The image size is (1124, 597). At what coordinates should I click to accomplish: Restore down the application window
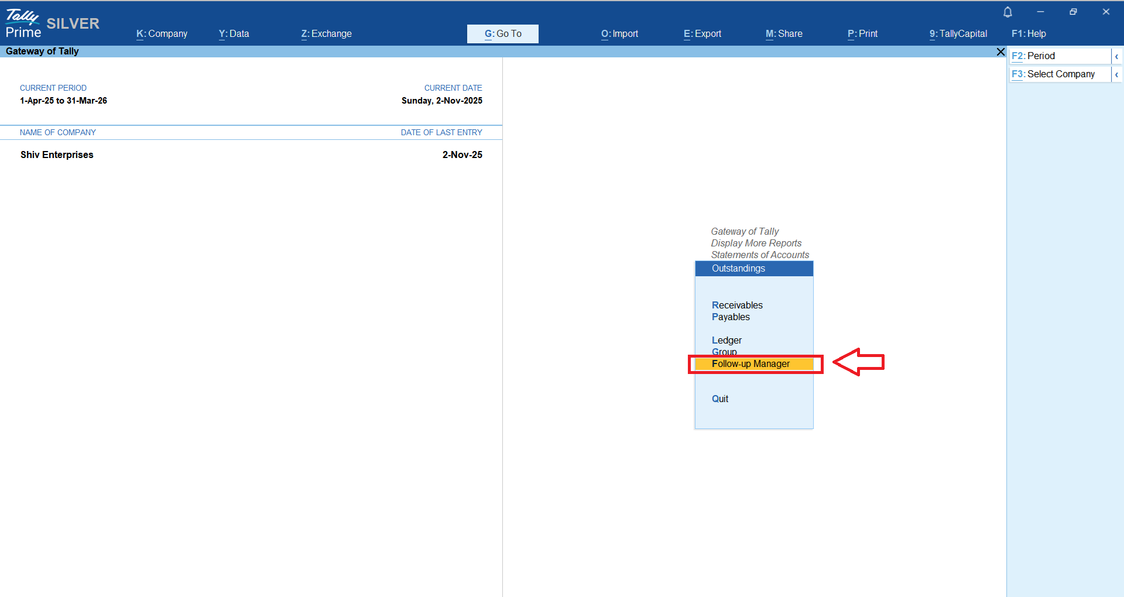(1073, 12)
